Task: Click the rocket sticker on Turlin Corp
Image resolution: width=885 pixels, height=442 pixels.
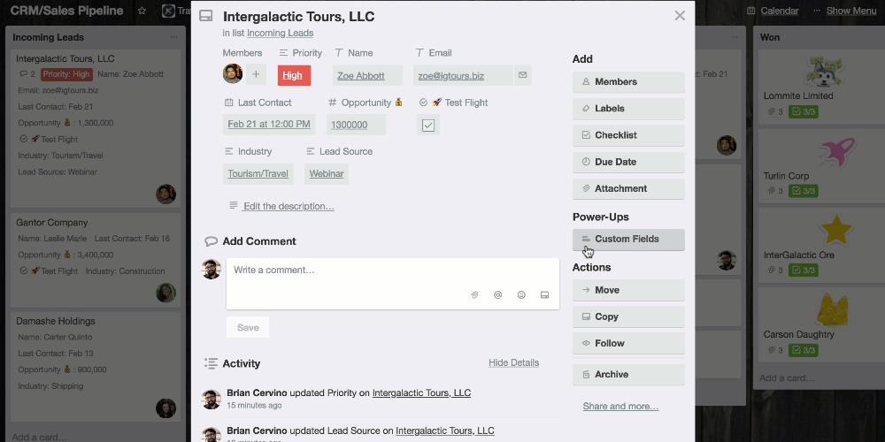Action: (x=837, y=151)
